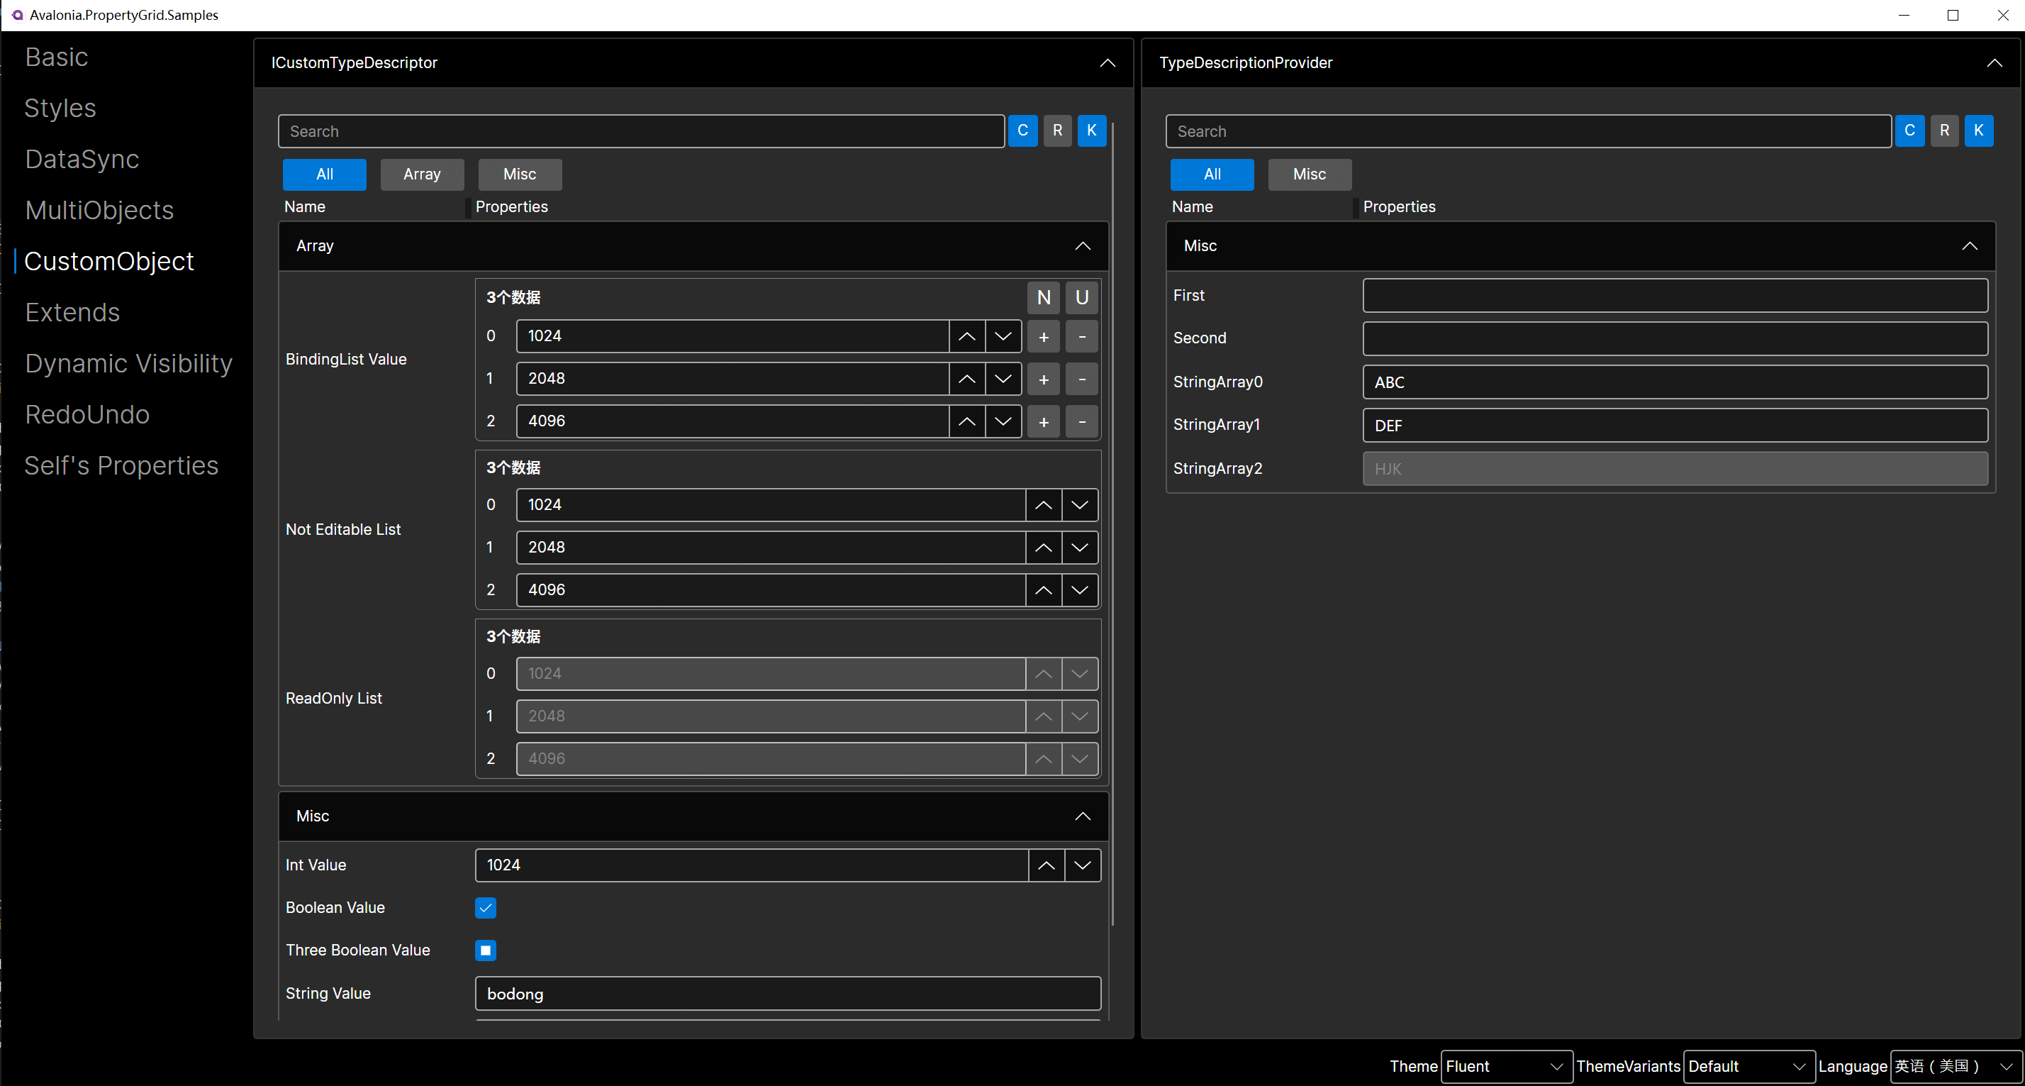Click the Misc button in ICustomTypeDescriptor

click(518, 174)
